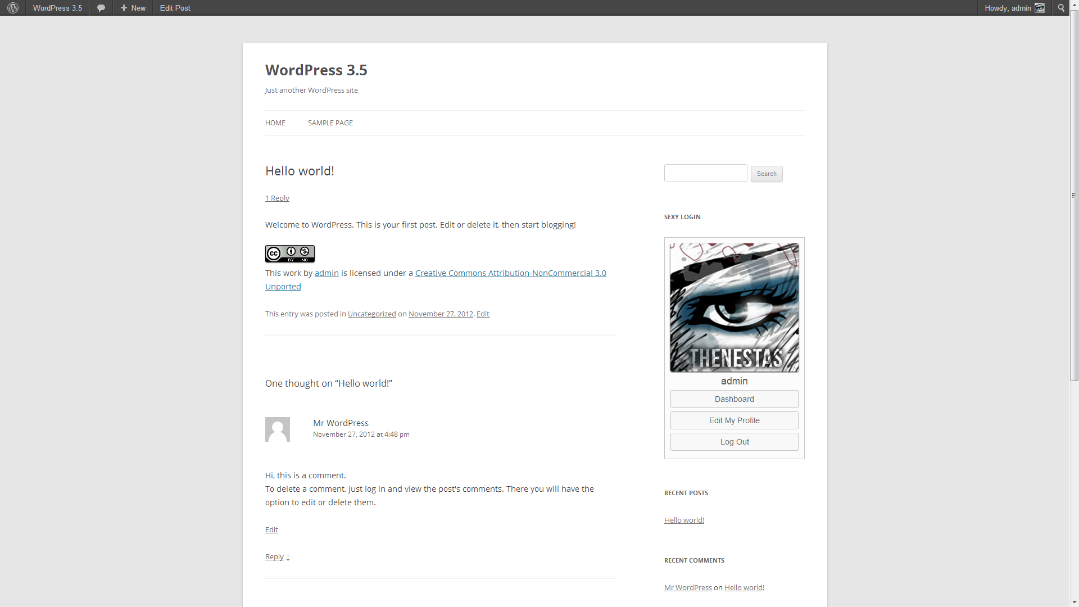Viewport: 1079px width, 607px height.
Task: Open the Uncategorized category link
Action: (372, 314)
